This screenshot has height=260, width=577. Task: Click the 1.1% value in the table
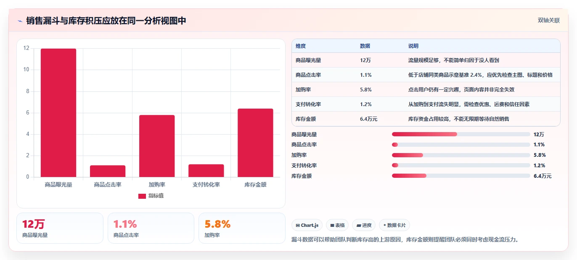[x=366, y=75]
